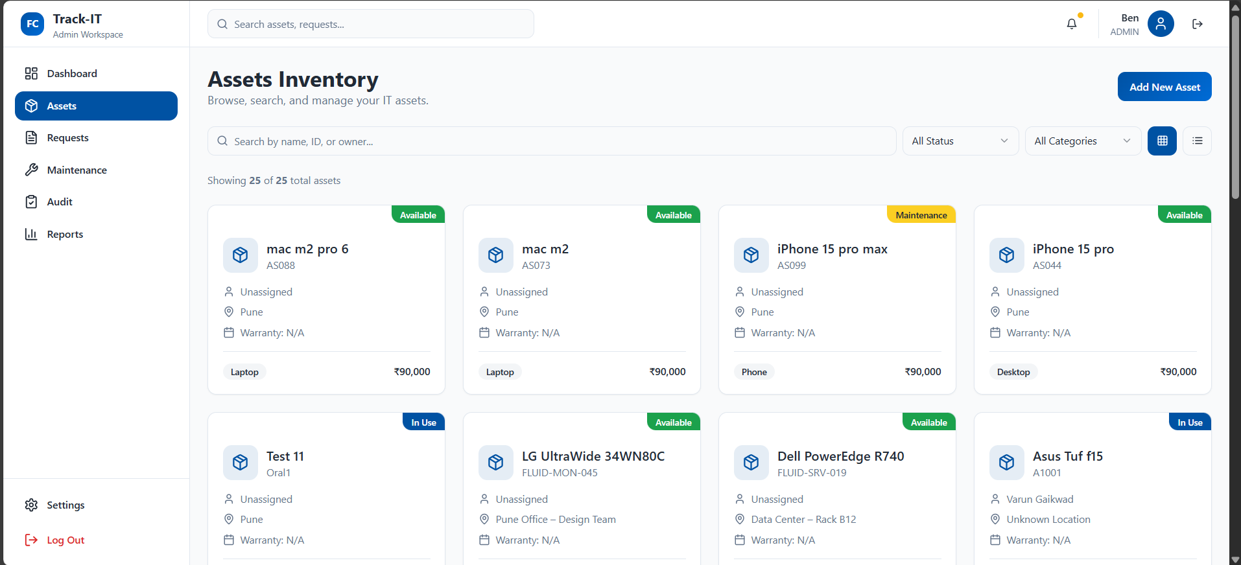Click Available badge on mac m2 pro 6

418,214
